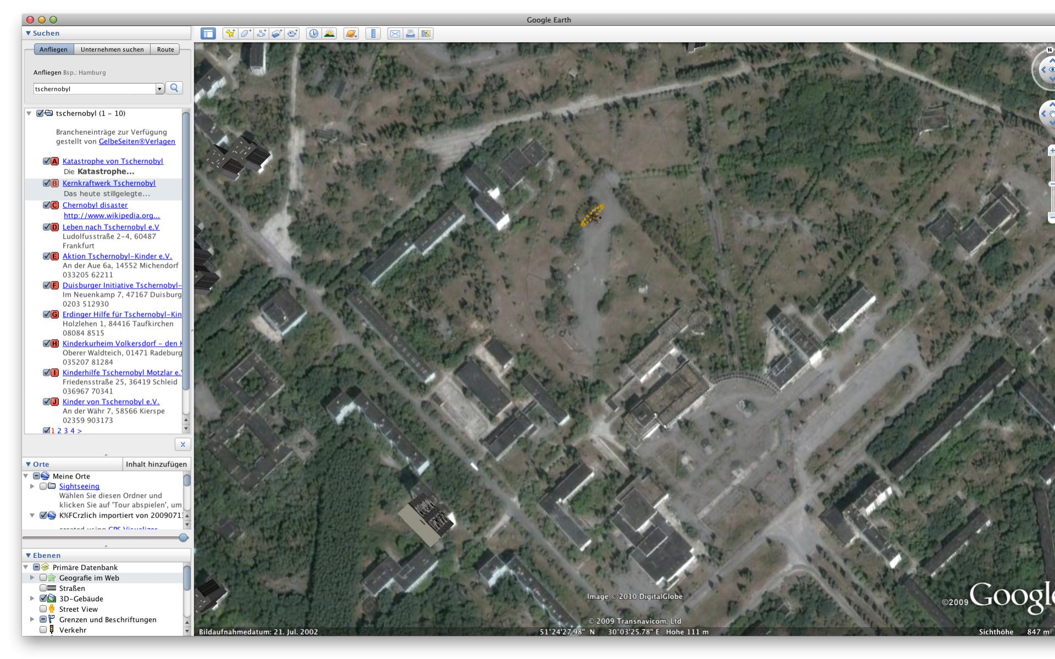Enable the Sightseeing checkbox
Screen dimensions: 1055x659
point(43,486)
